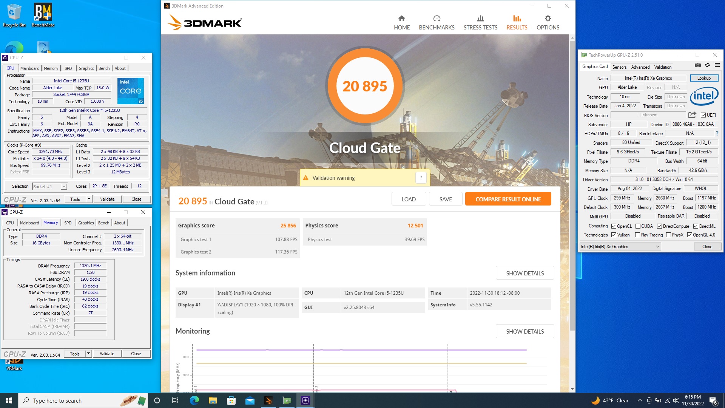
Task: Open the Mail app on the taskbar
Action: click(250, 400)
